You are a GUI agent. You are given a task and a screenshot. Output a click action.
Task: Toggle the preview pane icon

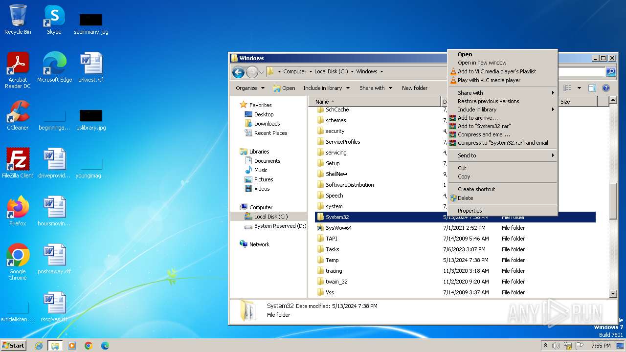point(592,88)
